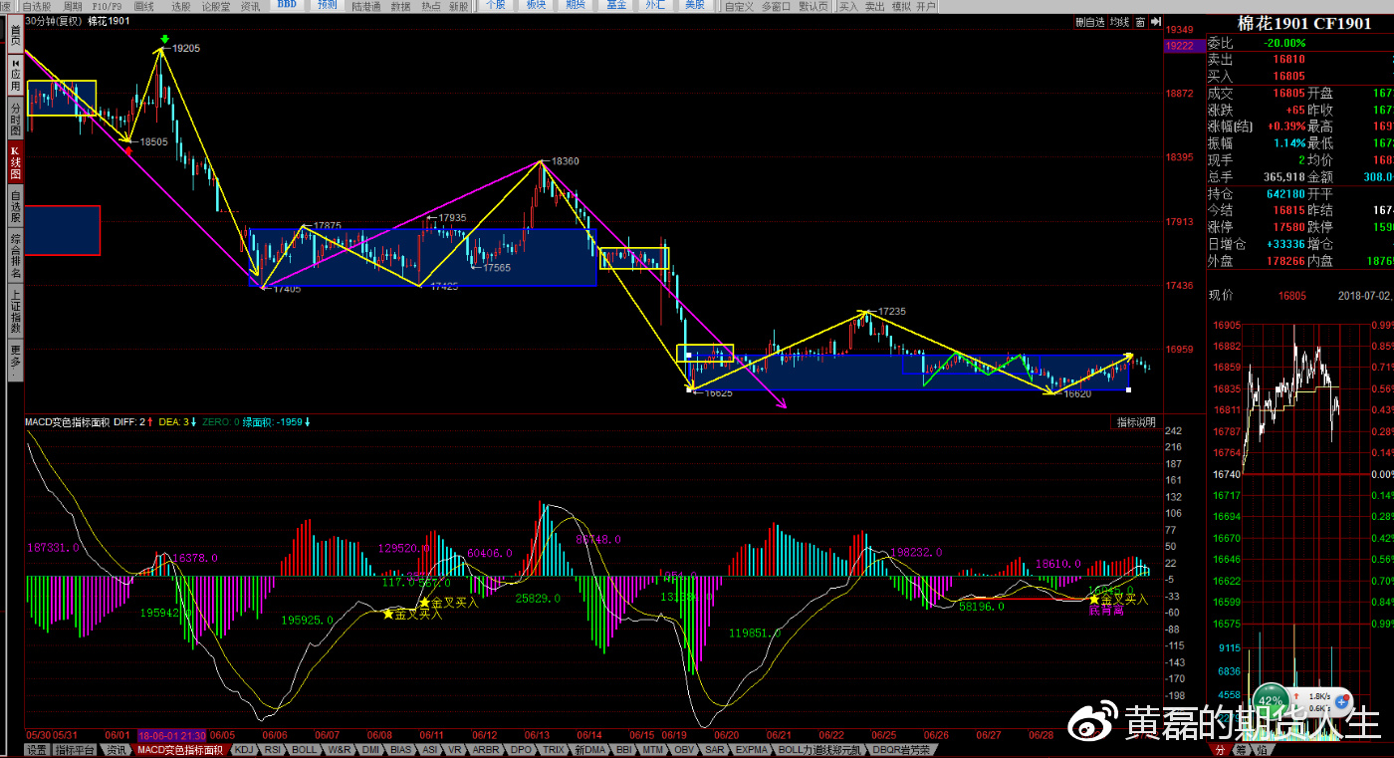The width and height of the screenshot is (1394, 758).
Task: Click the 删自选 button
Action: pos(1088,22)
